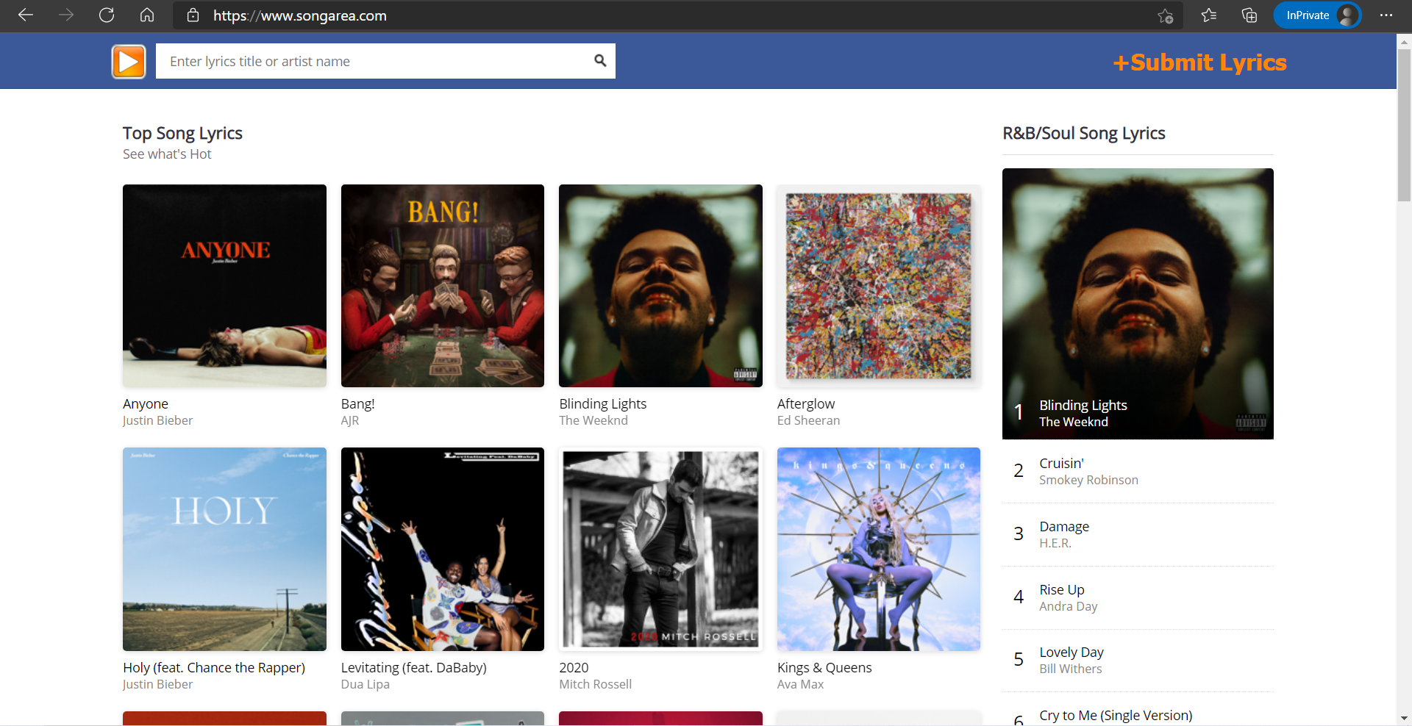Open Blinding Lights title under Top Songs
This screenshot has height=726, width=1412.
(x=603, y=404)
